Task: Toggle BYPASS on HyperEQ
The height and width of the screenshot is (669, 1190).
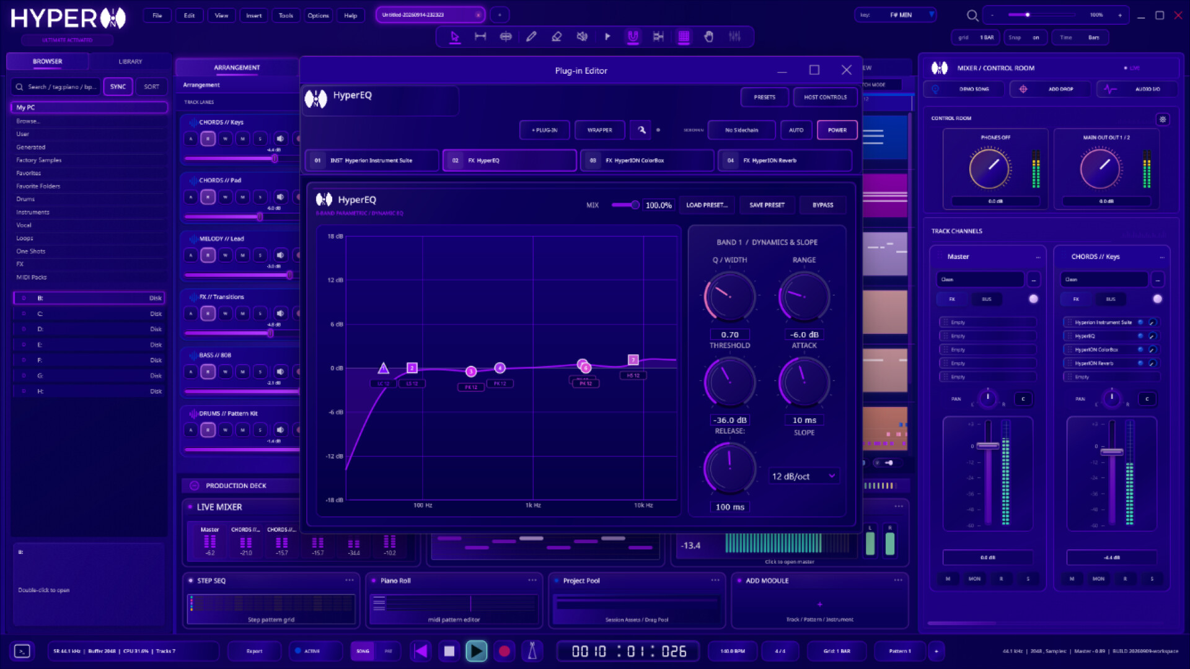Action: (822, 205)
